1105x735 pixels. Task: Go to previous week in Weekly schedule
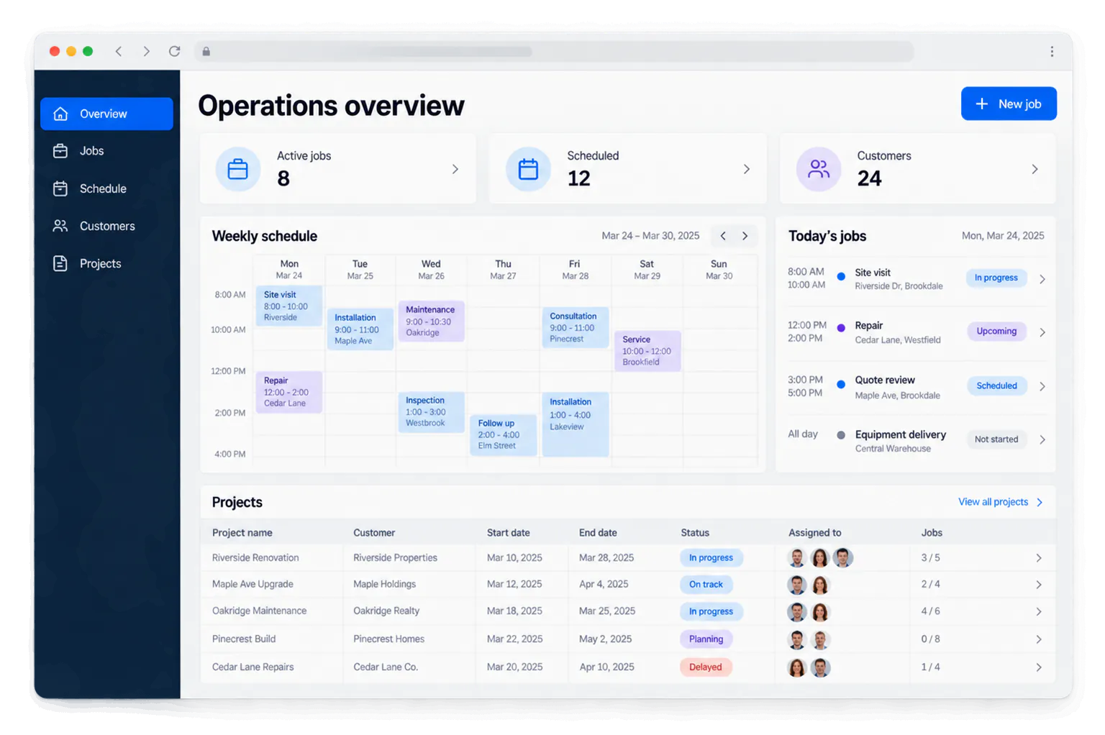pos(723,236)
